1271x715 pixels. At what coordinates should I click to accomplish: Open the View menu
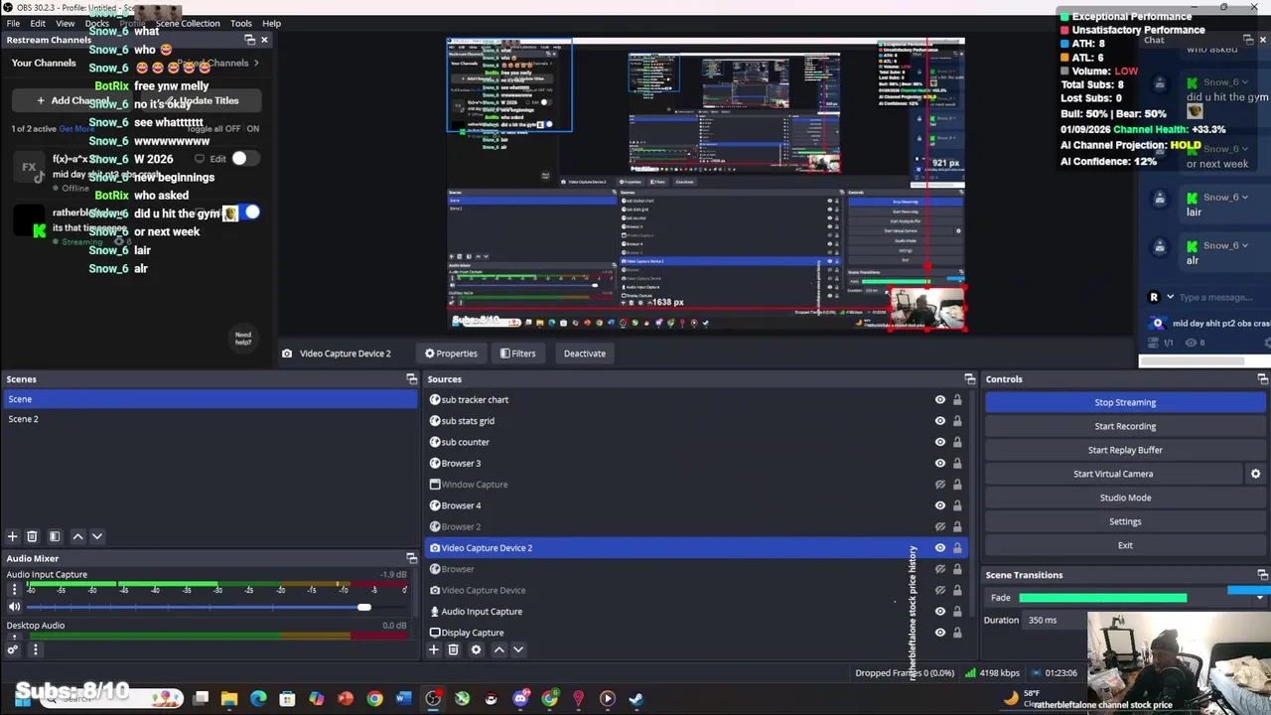coord(66,23)
